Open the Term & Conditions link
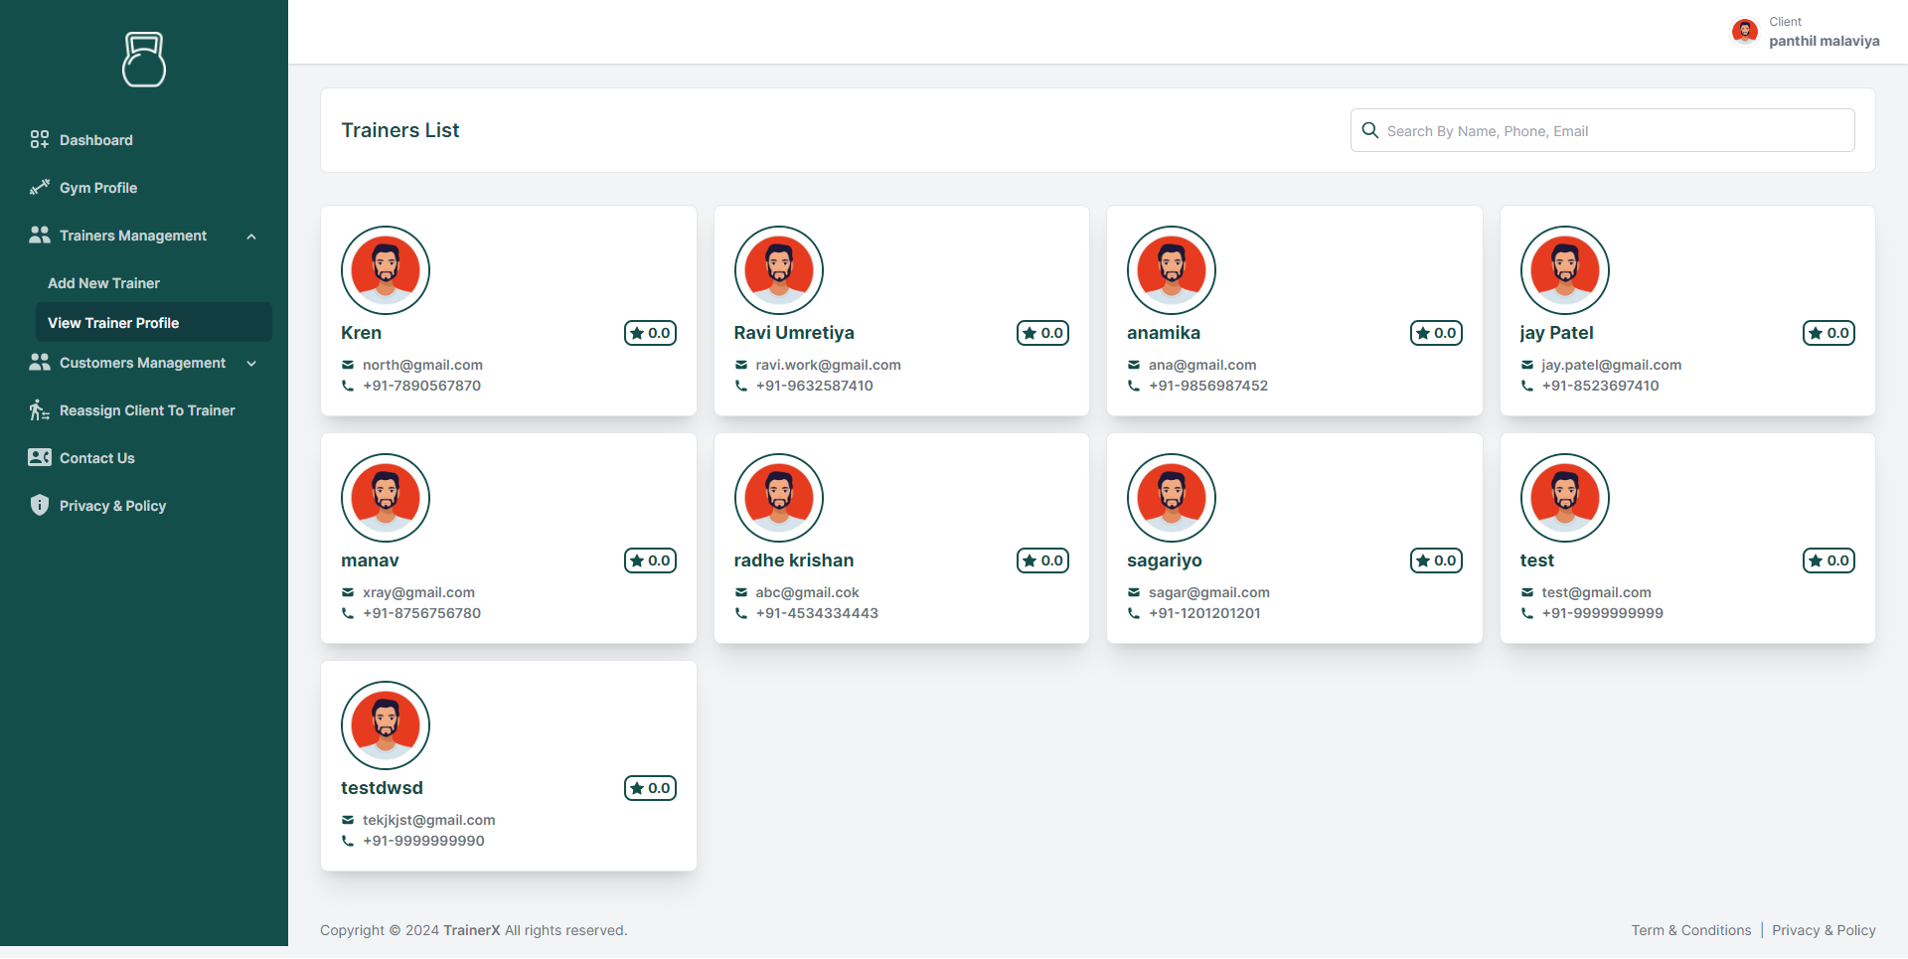Screen dimensions: 1908x959 (x=1691, y=931)
